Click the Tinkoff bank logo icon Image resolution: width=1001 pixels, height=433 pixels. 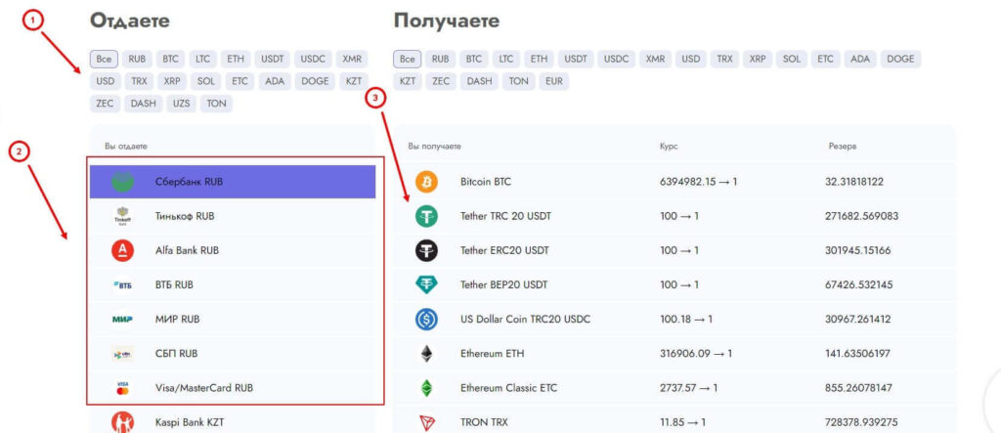point(123,216)
